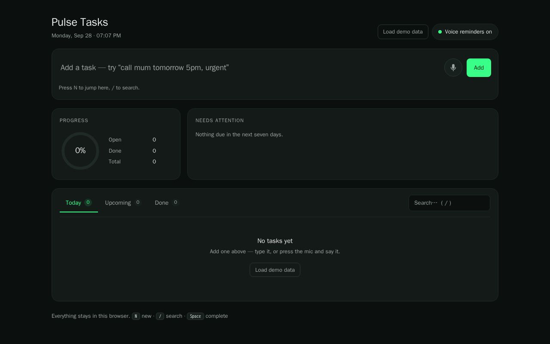Viewport: 550px width, 344px height.
Task: Click the 0% progress ring
Action: click(x=80, y=150)
